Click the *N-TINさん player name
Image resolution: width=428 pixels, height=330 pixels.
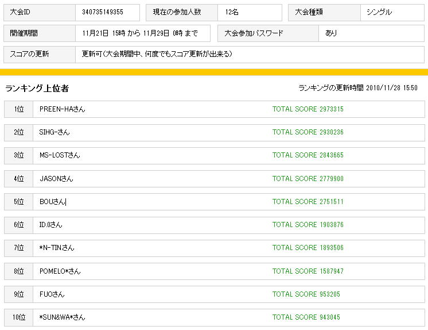pyautogui.click(x=57, y=248)
